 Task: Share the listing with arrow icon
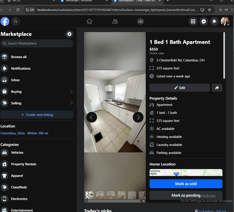(x=217, y=88)
